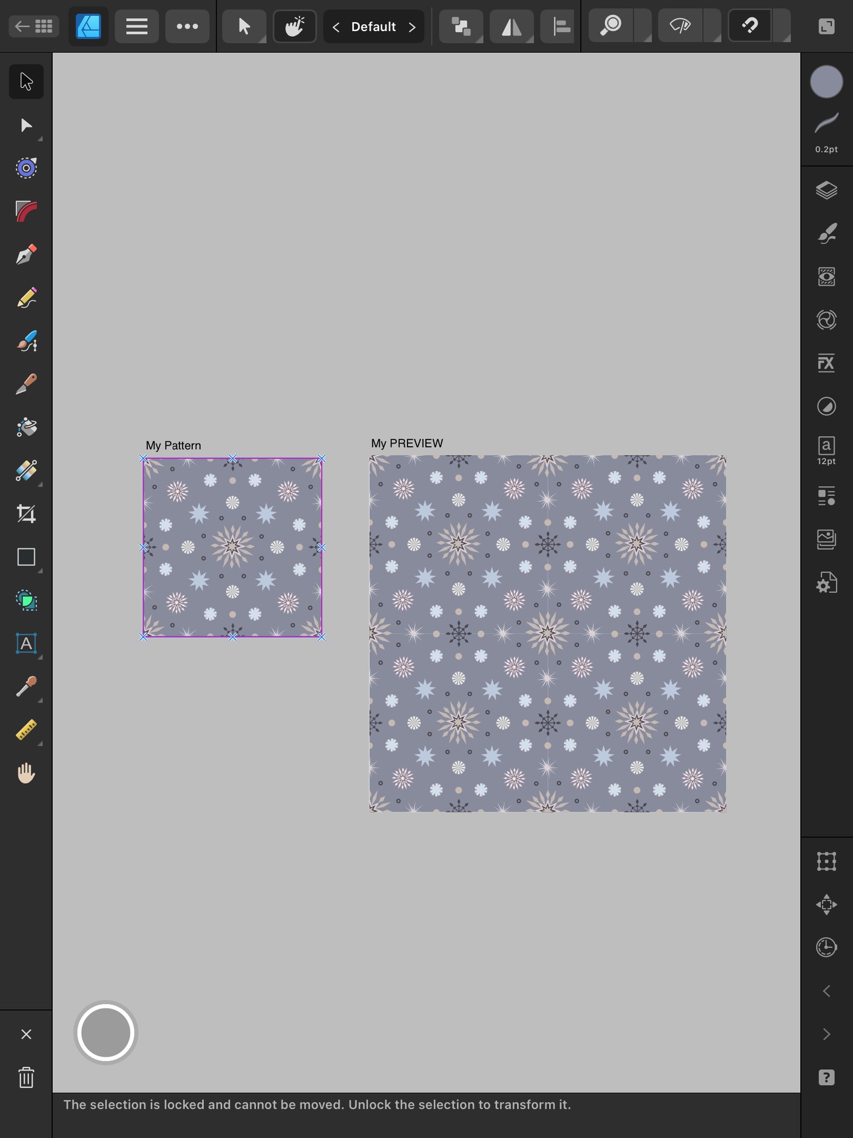Select the Shape Builder tool
This screenshot has width=853, height=1138.
tap(26, 600)
